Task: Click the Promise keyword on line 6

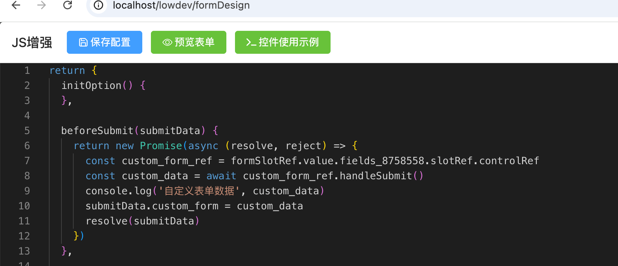Action: [161, 146]
